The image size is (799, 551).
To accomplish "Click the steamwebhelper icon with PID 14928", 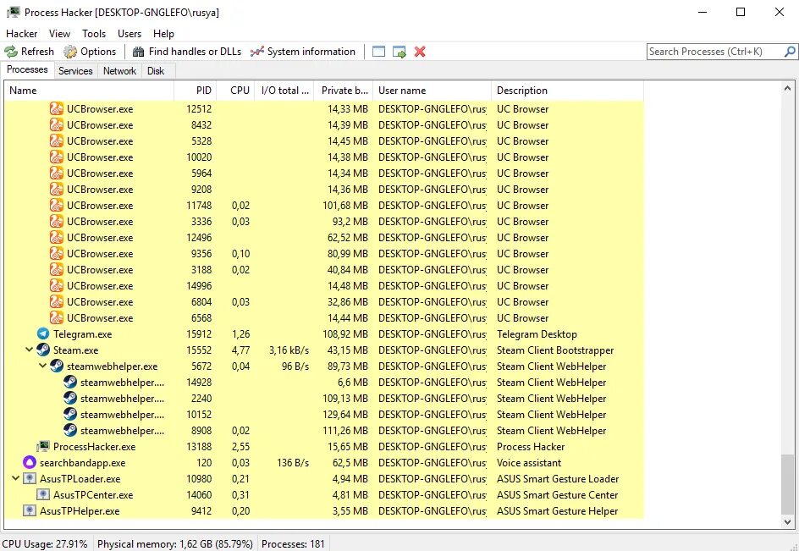I will (x=70, y=383).
